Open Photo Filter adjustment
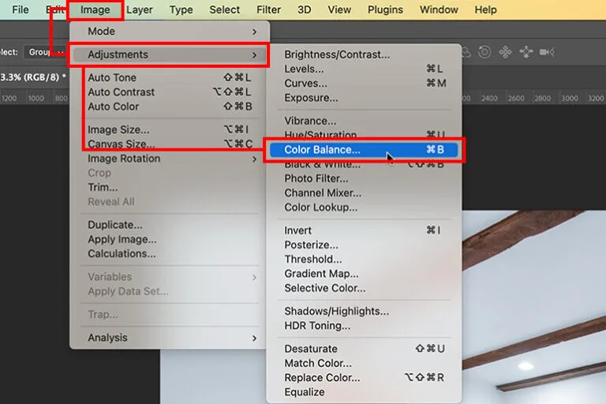 click(x=364, y=178)
